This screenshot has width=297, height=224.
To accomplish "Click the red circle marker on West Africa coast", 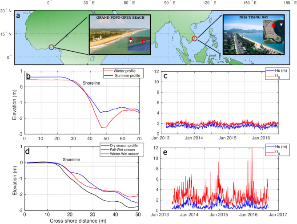I will 52,47.
